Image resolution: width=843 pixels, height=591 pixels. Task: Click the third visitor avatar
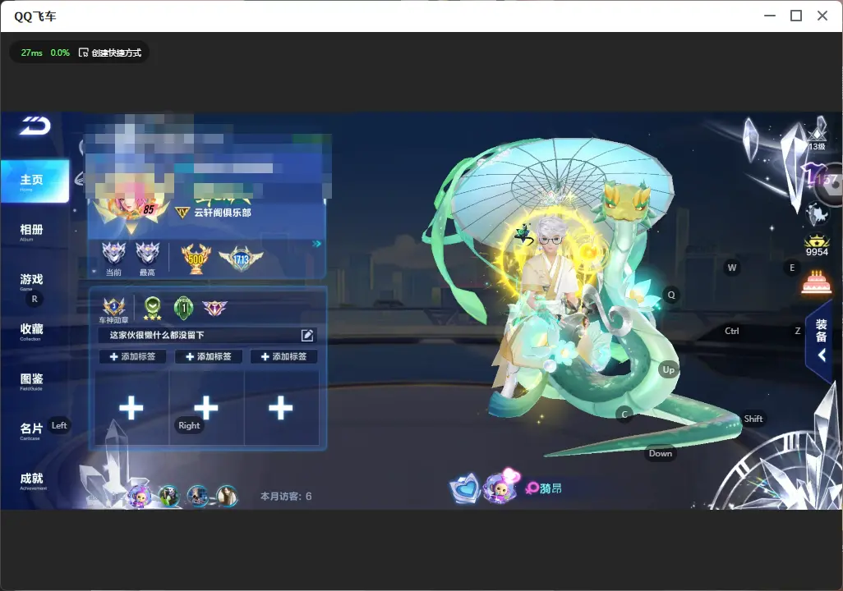tap(198, 496)
